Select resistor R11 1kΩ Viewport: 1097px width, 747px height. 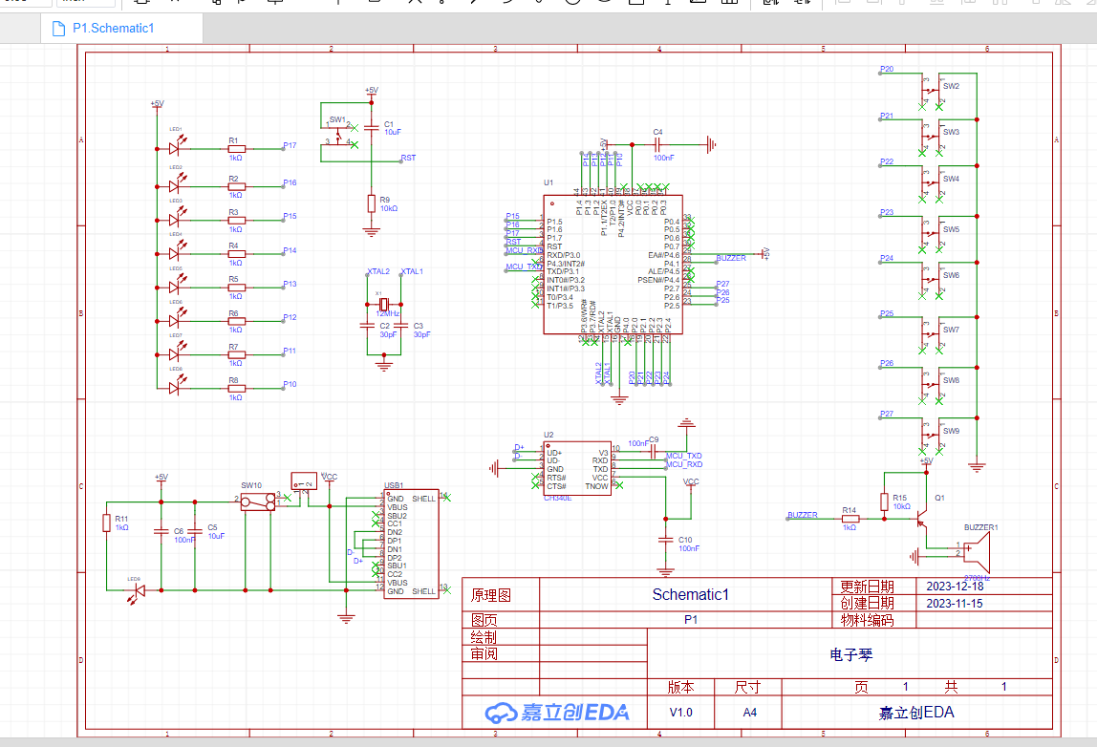[x=107, y=523]
